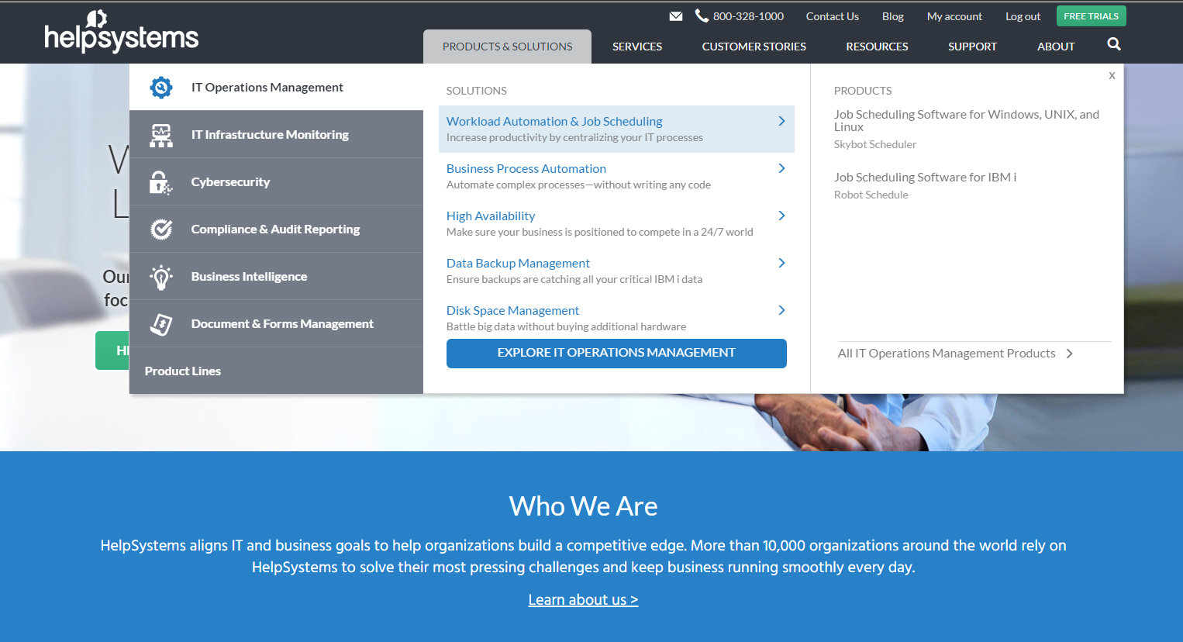
Task: Expand Disk Space Management chevron
Action: [x=781, y=310]
